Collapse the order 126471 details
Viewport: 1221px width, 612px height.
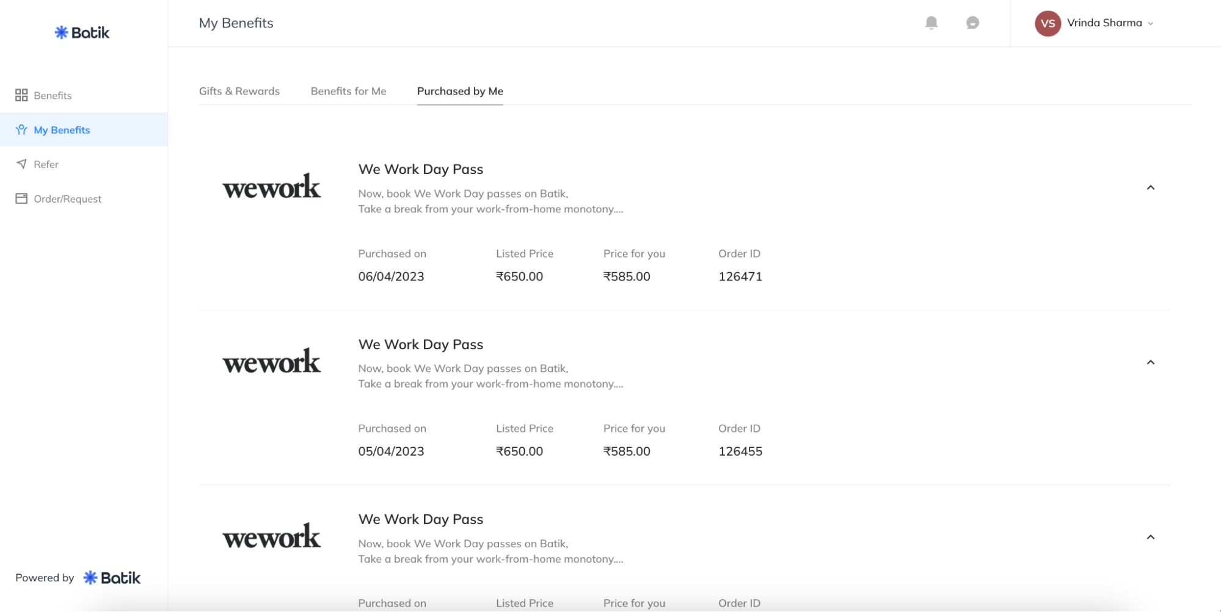coord(1150,188)
